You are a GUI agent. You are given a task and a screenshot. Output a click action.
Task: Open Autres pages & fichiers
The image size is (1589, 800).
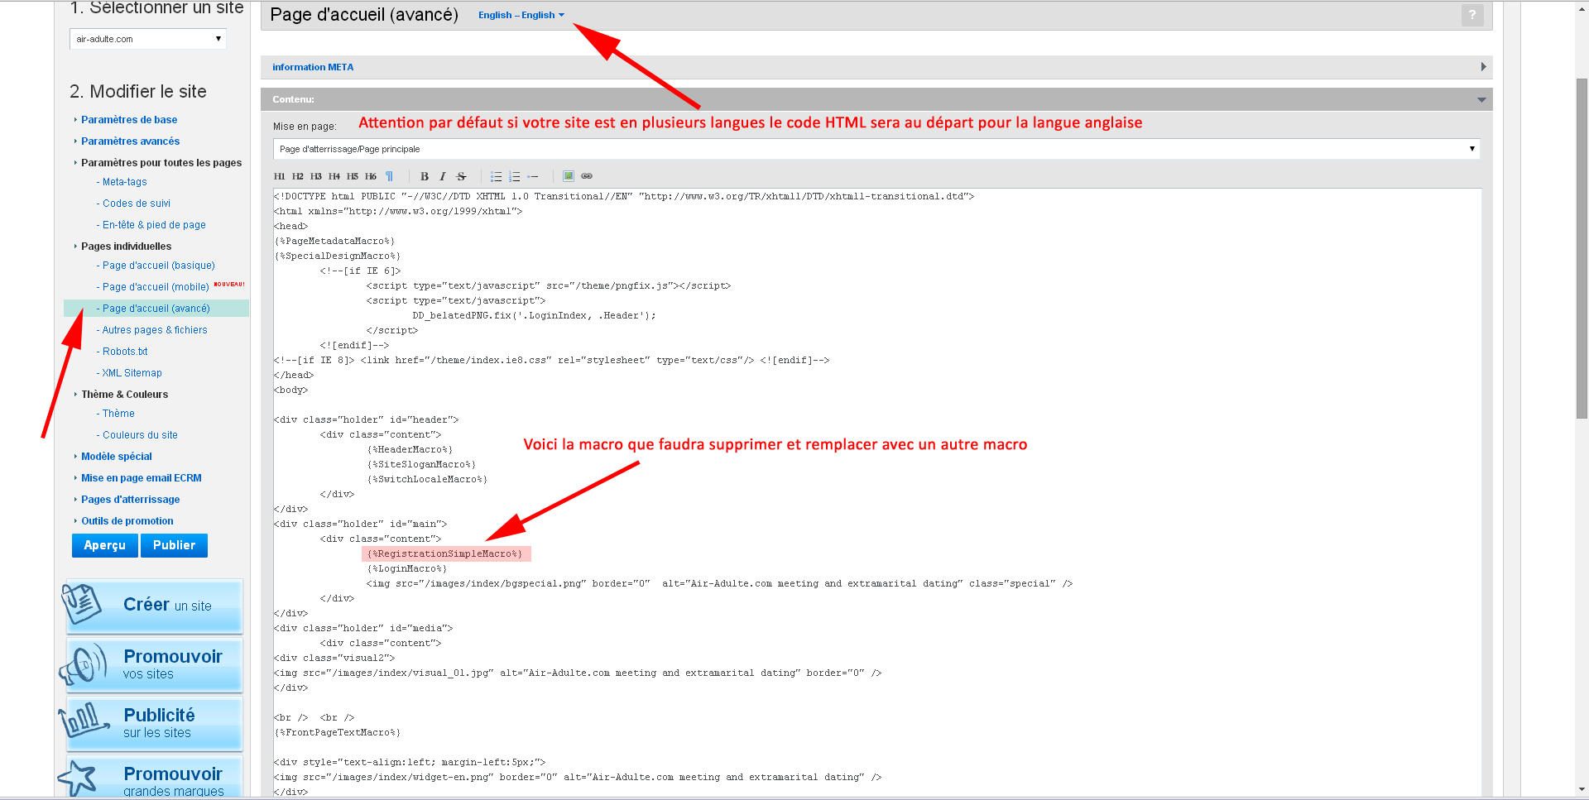coord(155,330)
